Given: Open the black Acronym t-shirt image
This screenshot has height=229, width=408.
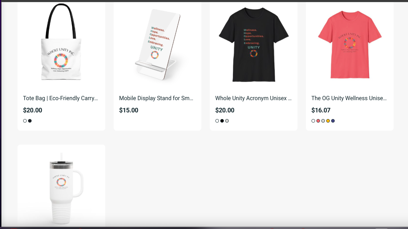Looking at the screenshot, I should [254, 44].
